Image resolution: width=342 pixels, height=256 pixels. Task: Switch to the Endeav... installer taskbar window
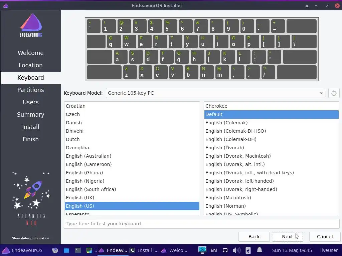113,250
